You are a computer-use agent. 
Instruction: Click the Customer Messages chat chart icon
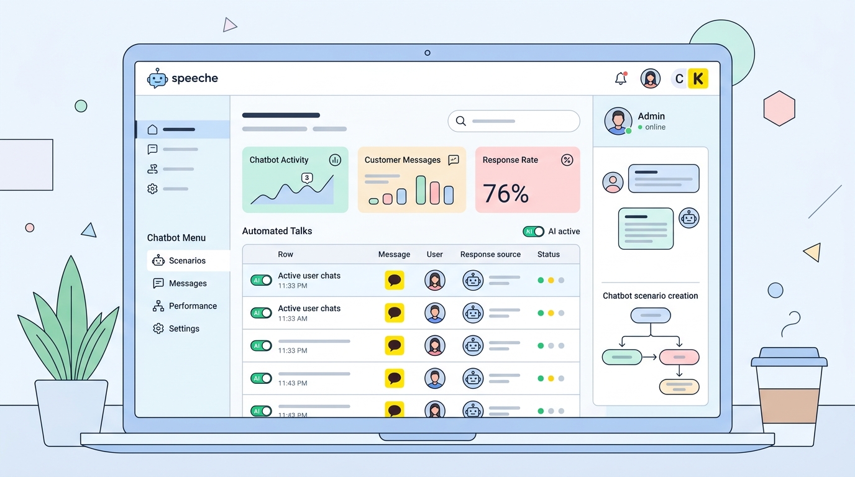[454, 160]
